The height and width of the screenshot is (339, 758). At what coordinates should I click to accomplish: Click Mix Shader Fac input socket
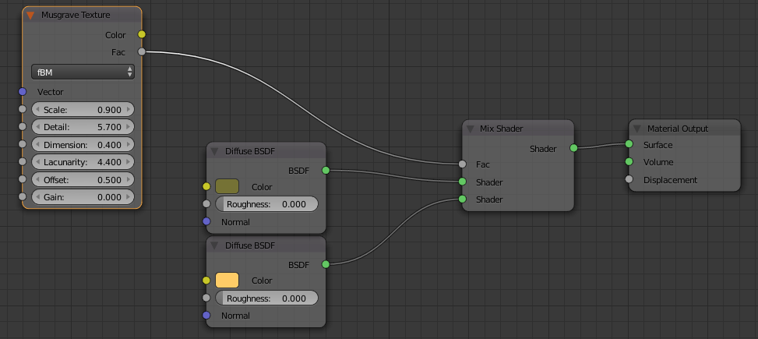[462, 164]
